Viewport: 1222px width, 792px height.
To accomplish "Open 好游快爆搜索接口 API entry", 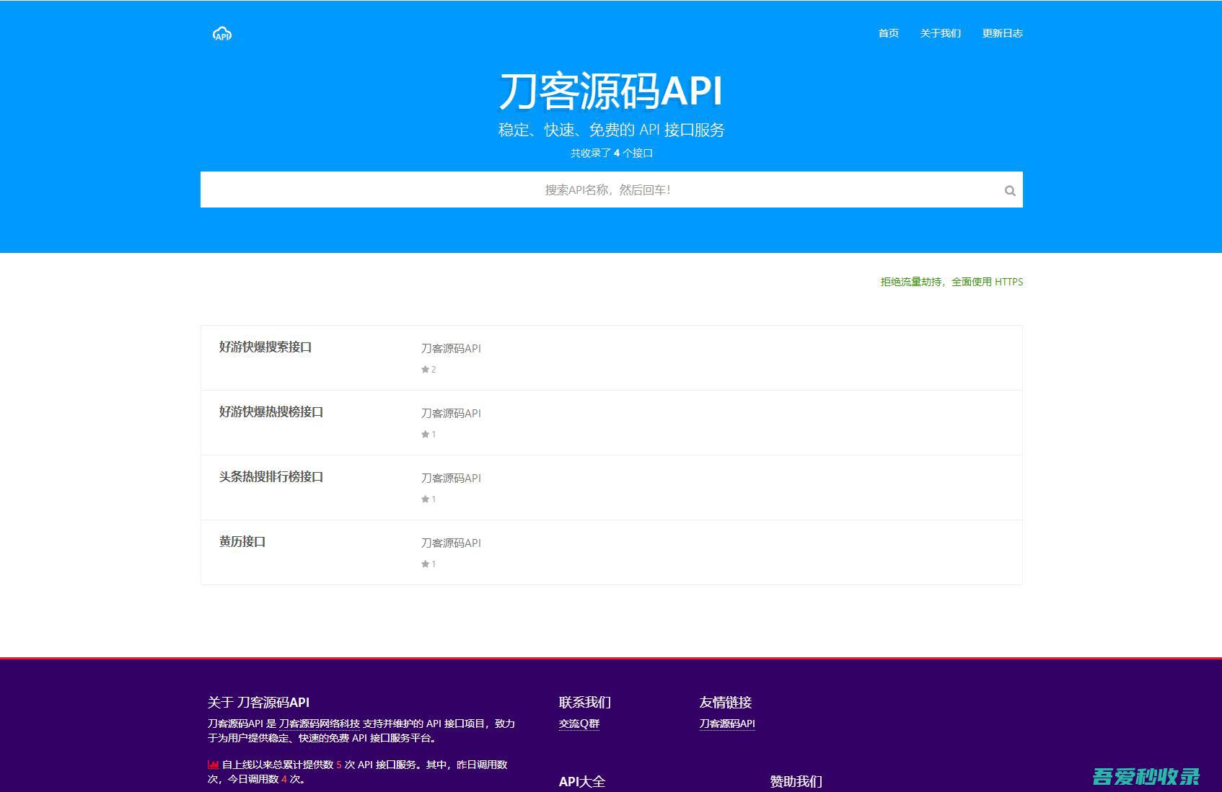I will (x=265, y=347).
